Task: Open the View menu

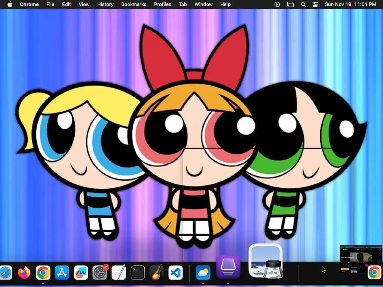Action: (84, 4)
